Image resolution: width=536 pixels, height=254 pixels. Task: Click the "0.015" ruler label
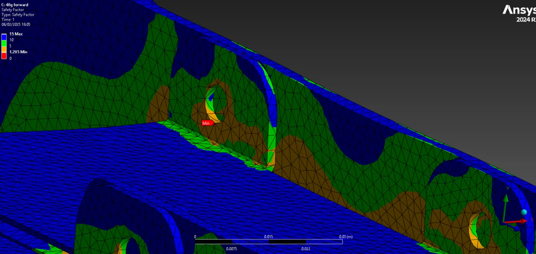pos(269,237)
